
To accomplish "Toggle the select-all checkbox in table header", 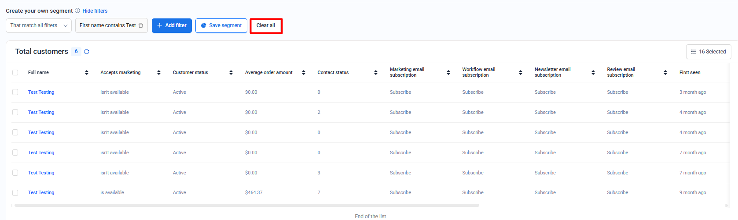I will pyautogui.click(x=15, y=73).
